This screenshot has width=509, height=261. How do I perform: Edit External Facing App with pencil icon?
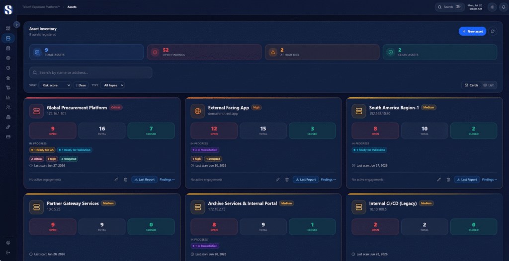pyautogui.click(x=277, y=179)
